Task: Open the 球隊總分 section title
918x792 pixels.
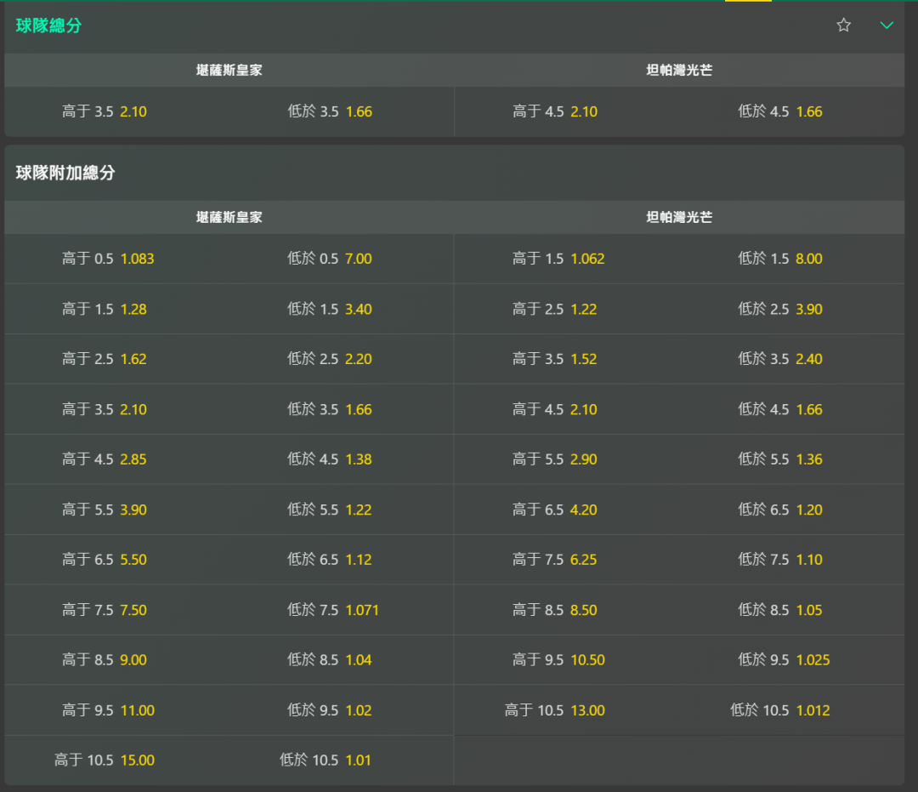Action: 48,26
